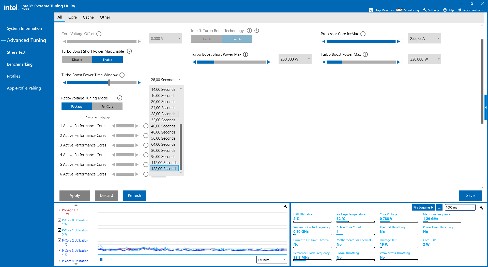The image size is (488, 267).
Task: Open graph settings wrench in monitor chart panel
Action: pos(285,206)
